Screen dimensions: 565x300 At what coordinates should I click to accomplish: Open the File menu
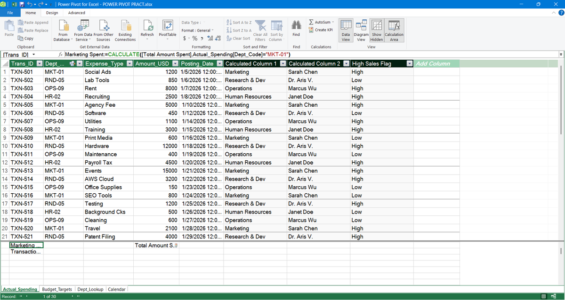(x=10, y=13)
